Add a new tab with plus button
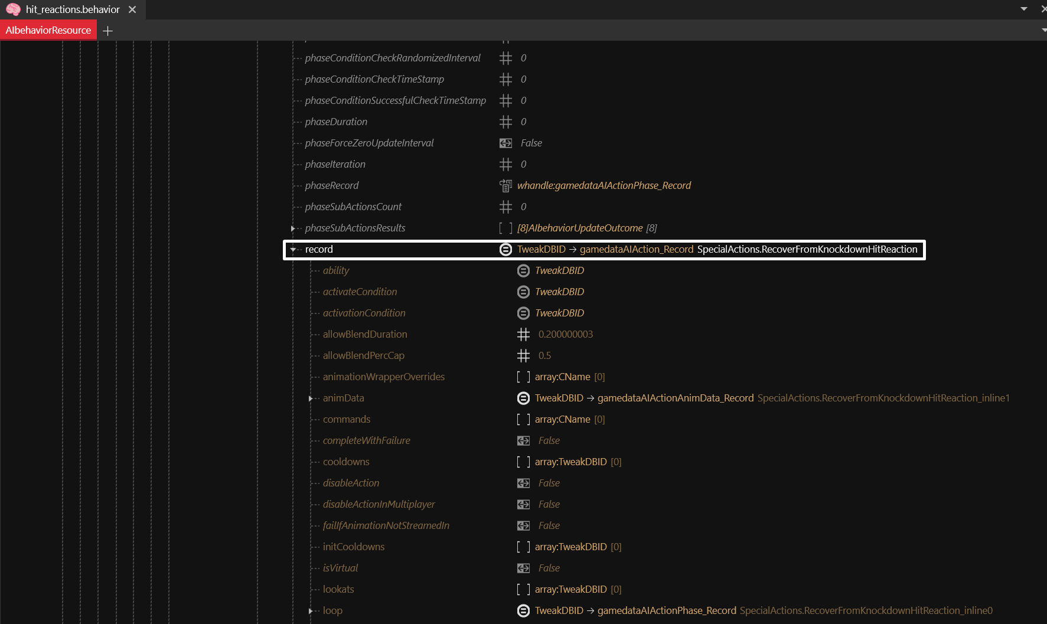This screenshot has height=624, width=1047. [x=107, y=31]
